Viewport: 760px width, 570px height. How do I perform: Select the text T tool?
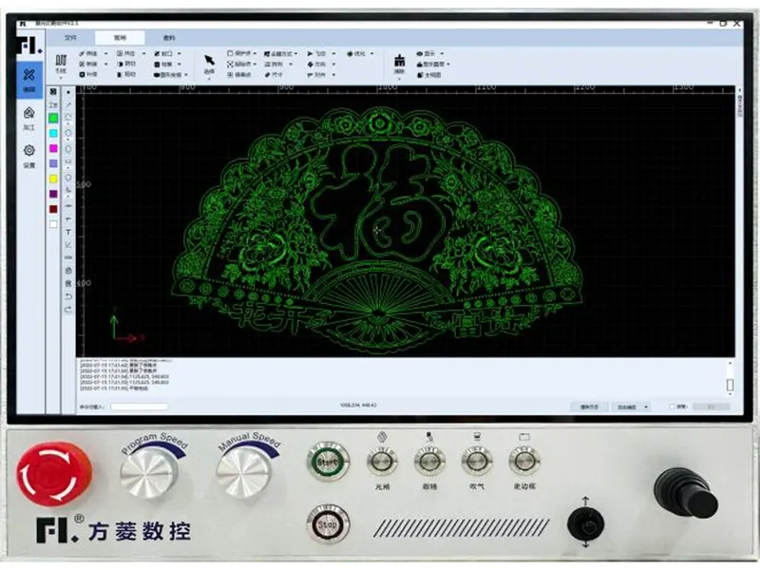pyautogui.click(x=67, y=233)
